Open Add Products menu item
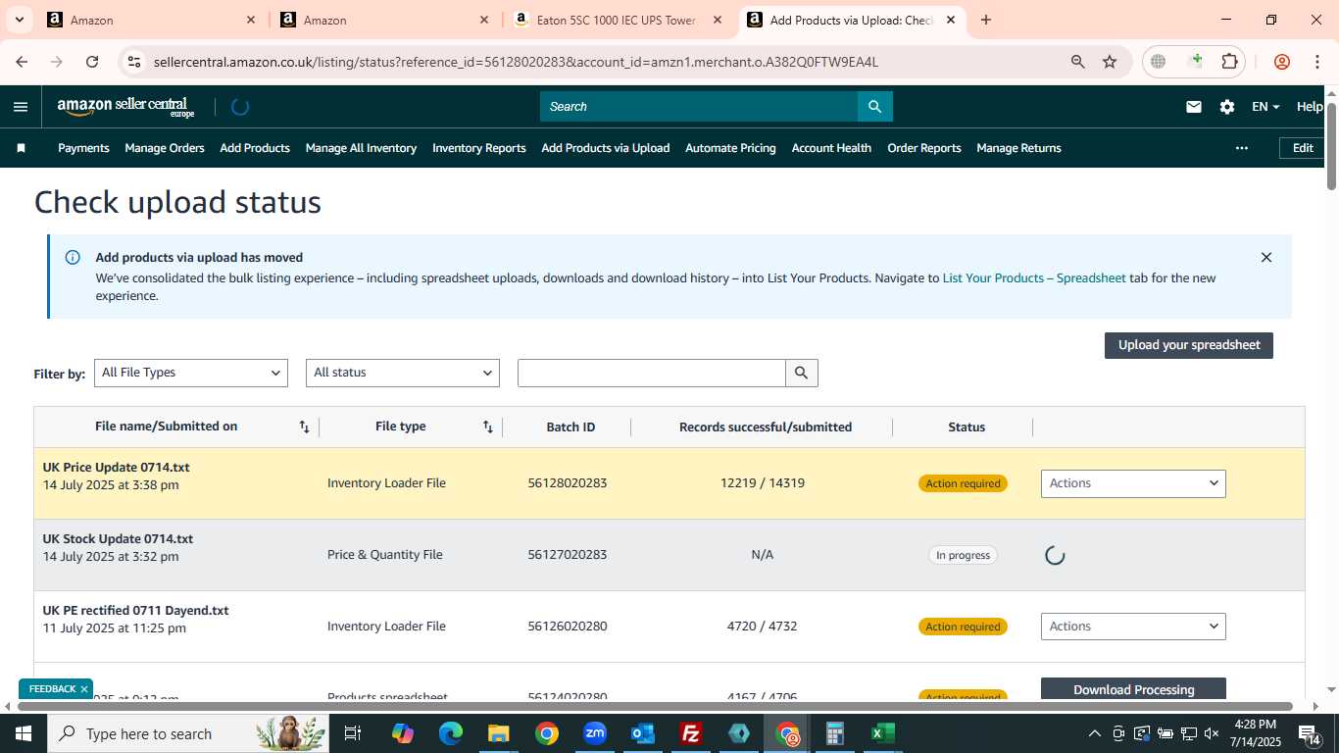 point(255,148)
